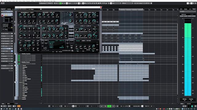Click the Tempo field in transport bar

pos(147,106)
